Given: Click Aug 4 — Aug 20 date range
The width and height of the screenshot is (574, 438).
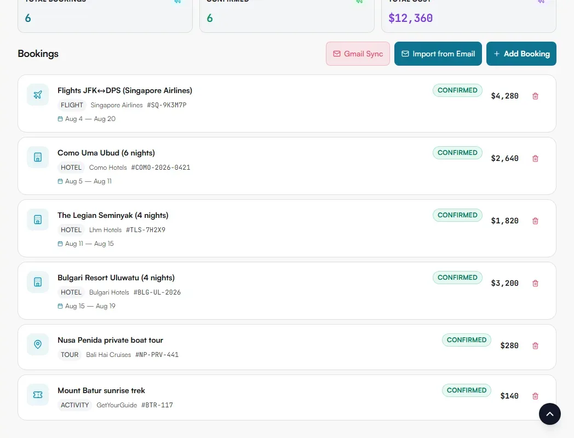Looking at the screenshot, I should 90,119.
